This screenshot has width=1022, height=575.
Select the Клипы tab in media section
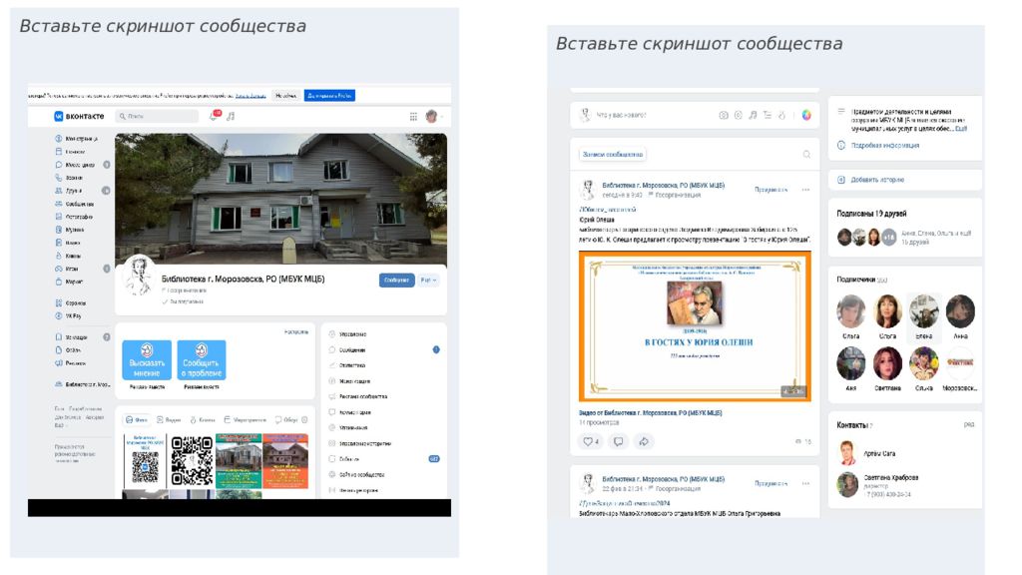point(203,420)
